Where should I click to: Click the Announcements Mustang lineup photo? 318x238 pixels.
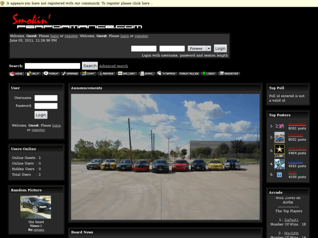165,157
